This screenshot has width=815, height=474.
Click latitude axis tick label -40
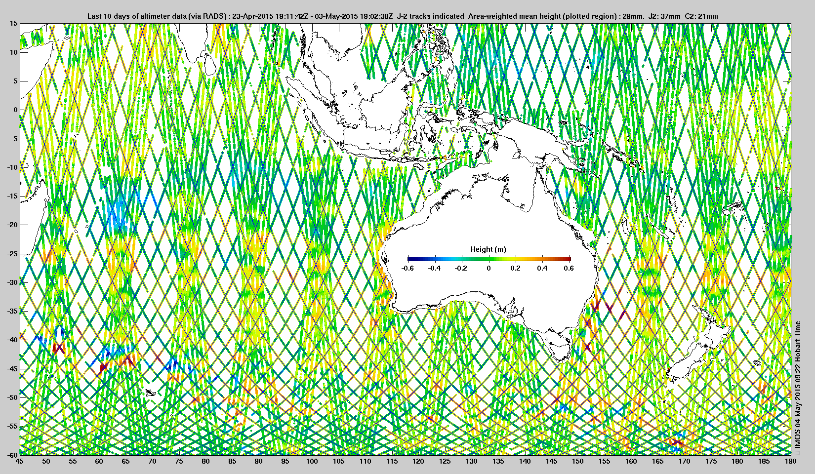pos(13,340)
